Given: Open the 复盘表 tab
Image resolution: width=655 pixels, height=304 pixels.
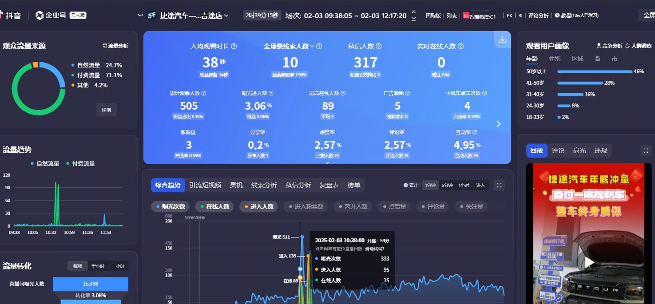Looking at the screenshot, I should [329, 185].
